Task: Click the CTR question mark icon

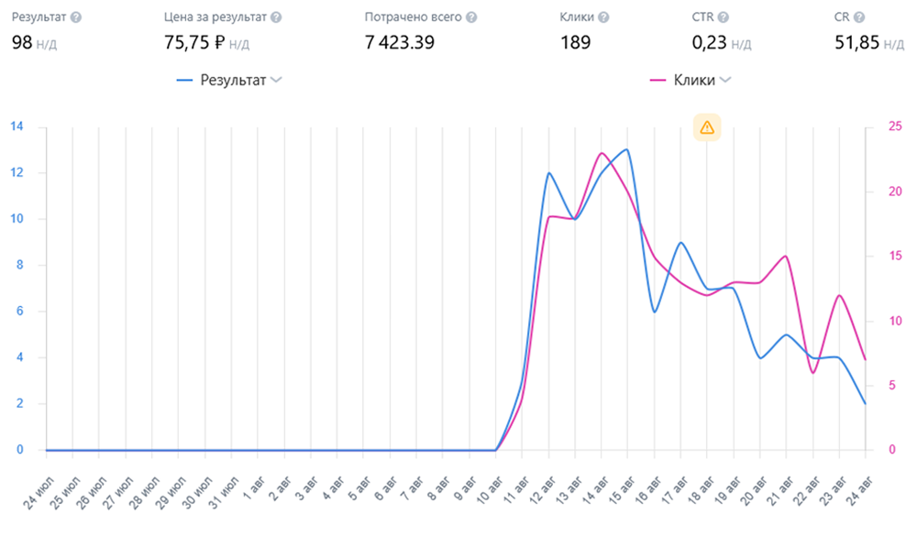Action: pyautogui.click(x=724, y=17)
